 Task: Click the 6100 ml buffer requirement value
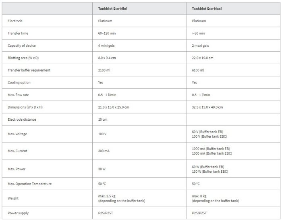199,70
